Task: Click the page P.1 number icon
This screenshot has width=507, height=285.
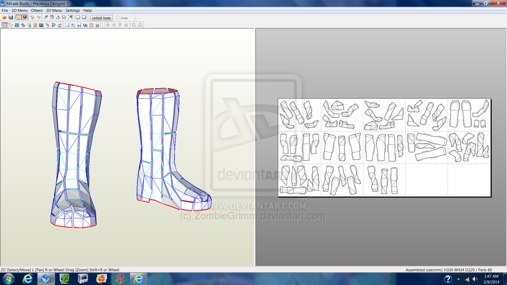Action: tap(79, 25)
